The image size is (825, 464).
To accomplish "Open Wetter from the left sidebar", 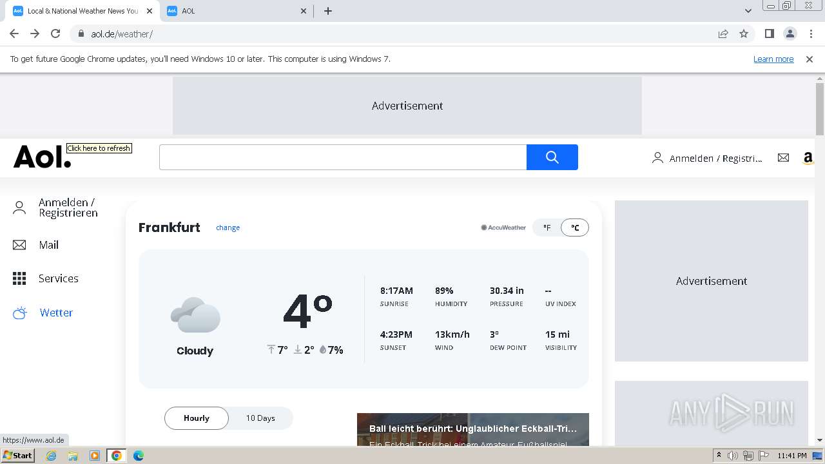I will click(56, 313).
